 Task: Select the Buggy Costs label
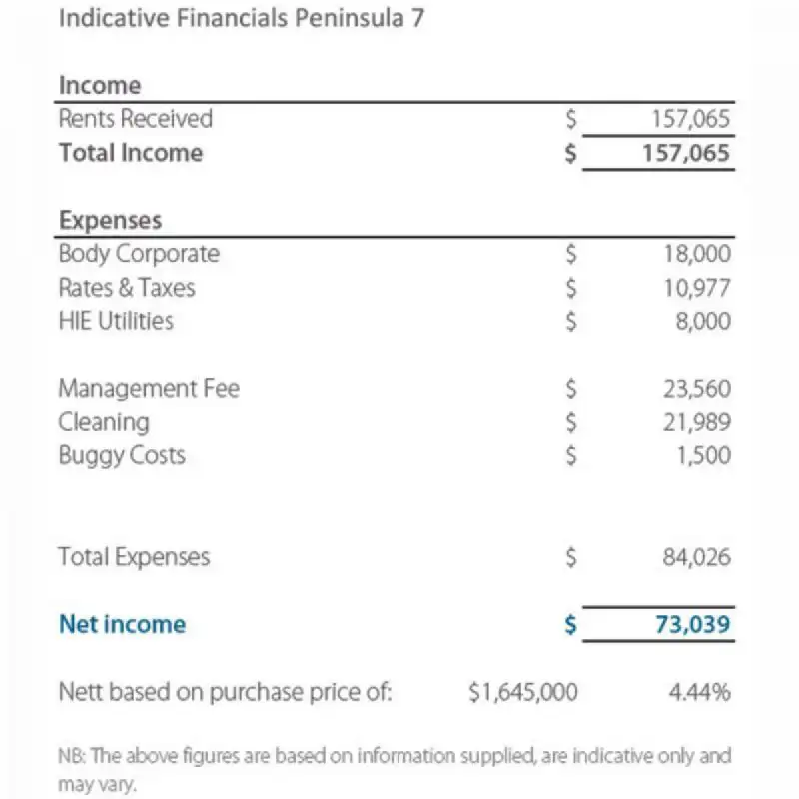point(122,455)
